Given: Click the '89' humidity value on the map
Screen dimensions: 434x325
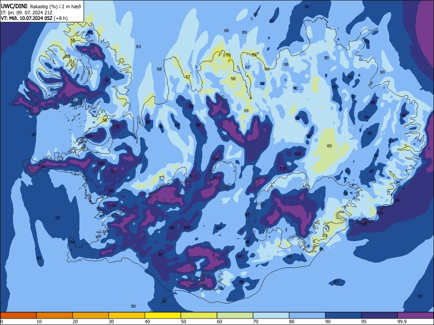Looking at the screenshot, I should coord(244,32).
